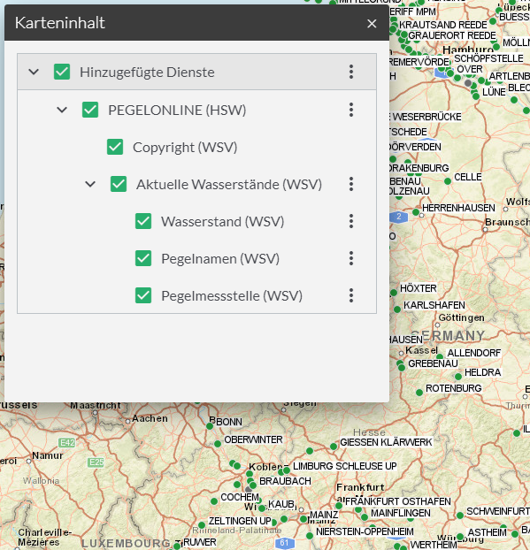Hide the Wasserstand (WSV) layer
The image size is (530, 550).
pyautogui.click(x=143, y=221)
